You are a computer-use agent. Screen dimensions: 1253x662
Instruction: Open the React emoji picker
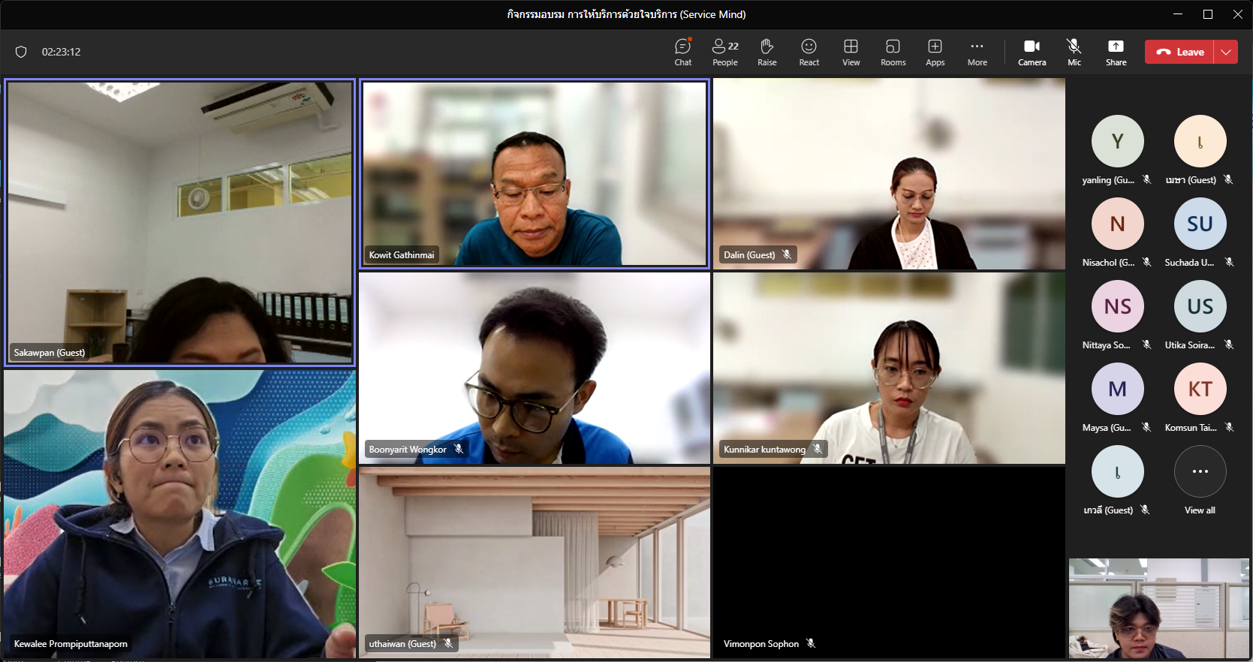click(809, 52)
